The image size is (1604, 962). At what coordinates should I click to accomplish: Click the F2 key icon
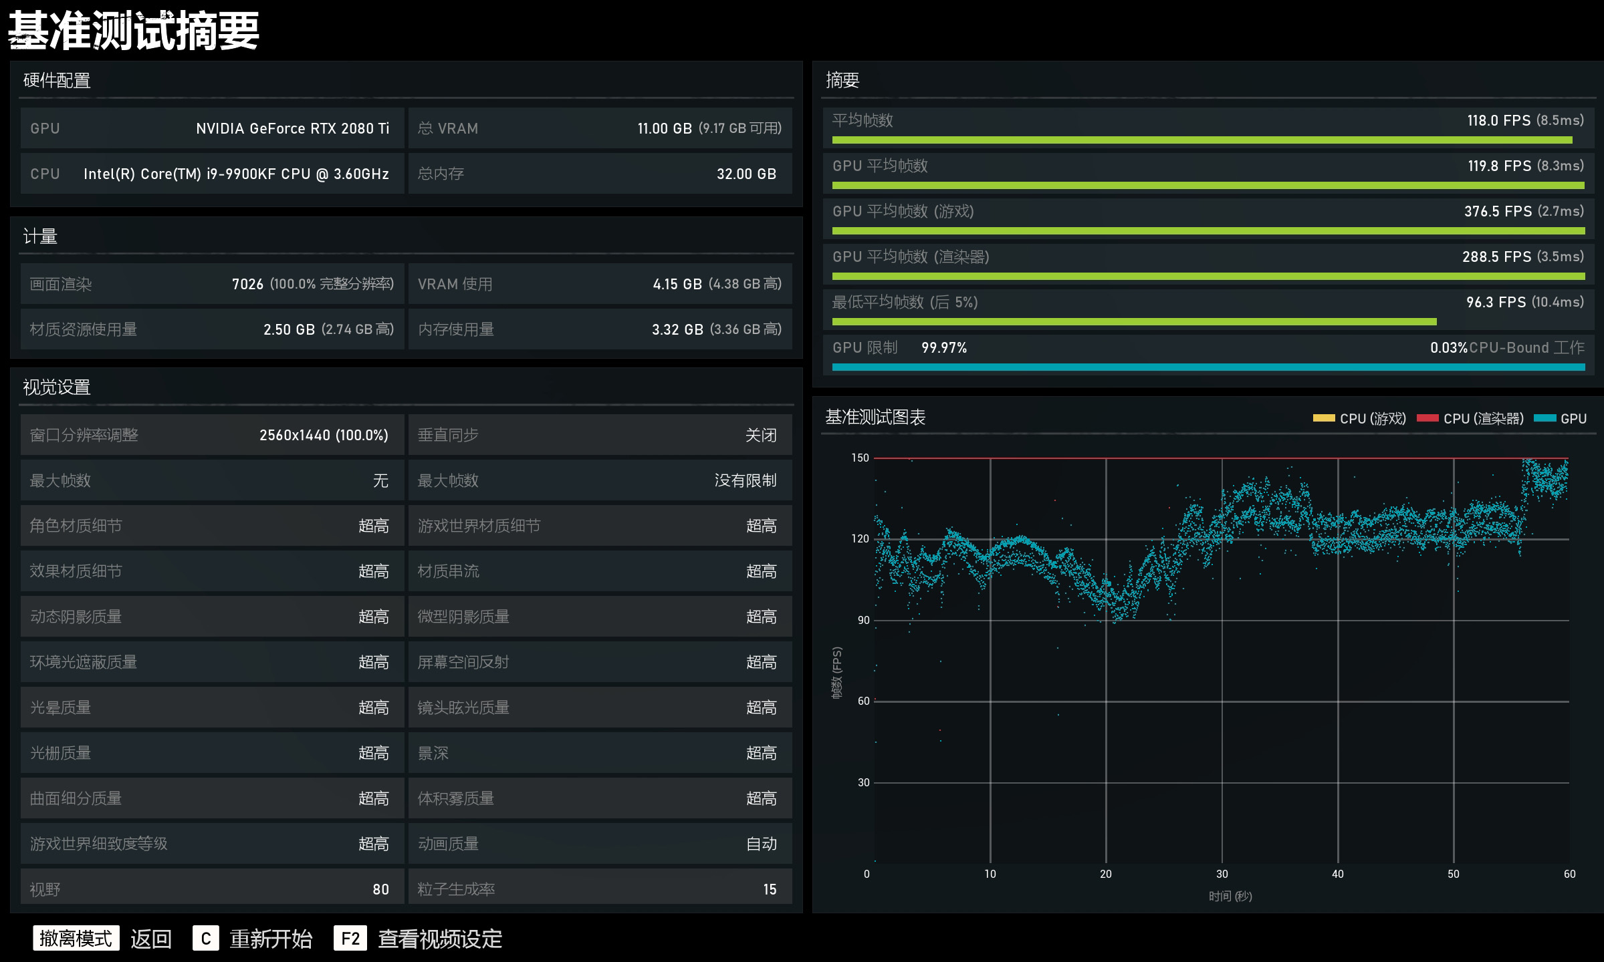[350, 939]
